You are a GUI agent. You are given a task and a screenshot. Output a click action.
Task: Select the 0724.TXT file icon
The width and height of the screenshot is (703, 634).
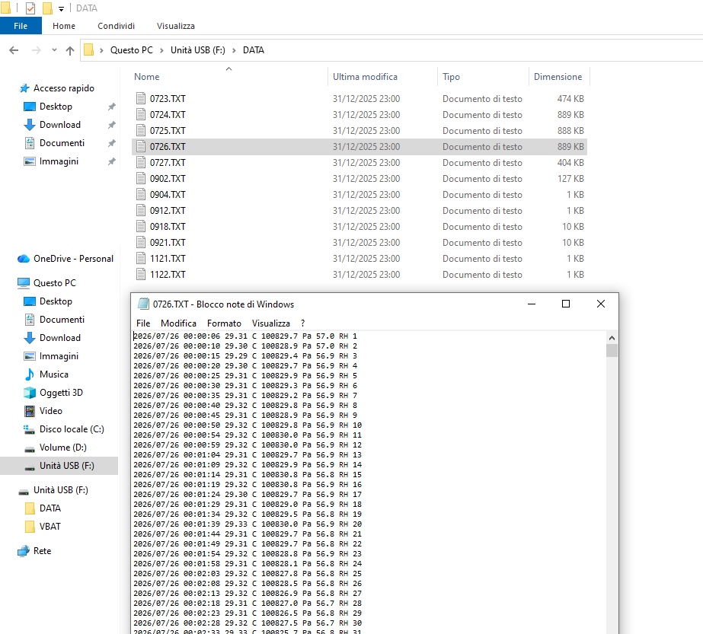[x=141, y=115]
